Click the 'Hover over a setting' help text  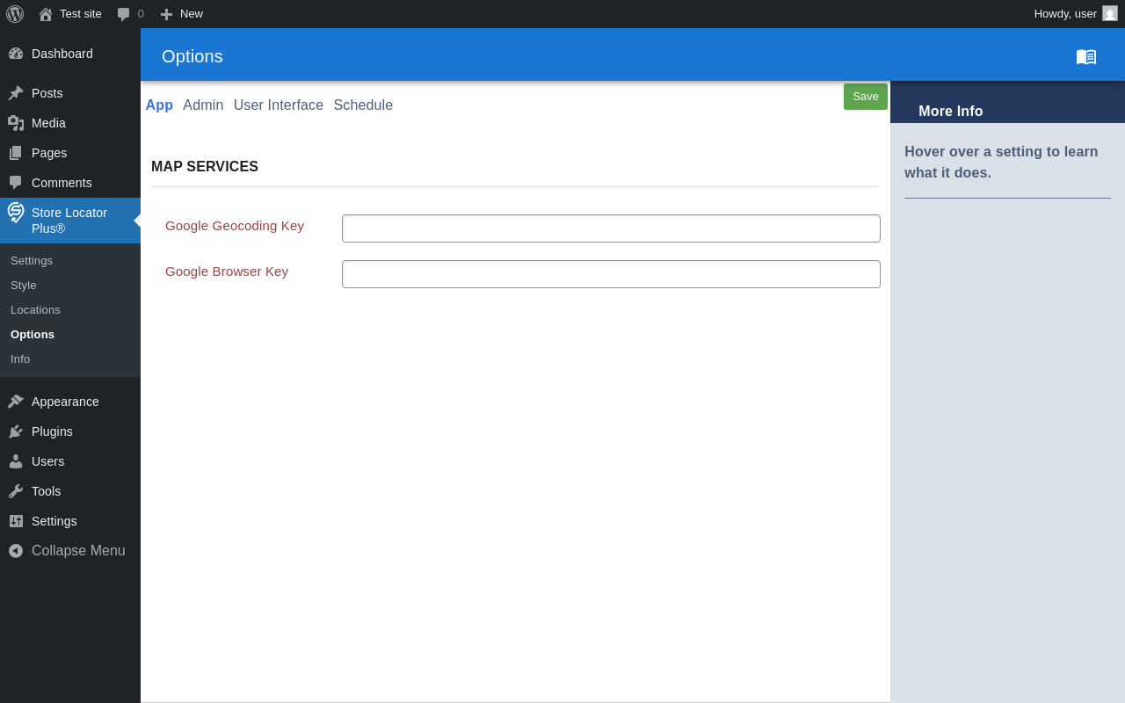coord(1001,162)
